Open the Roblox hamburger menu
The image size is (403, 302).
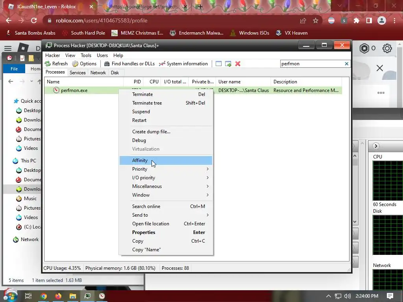tap(8, 48)
